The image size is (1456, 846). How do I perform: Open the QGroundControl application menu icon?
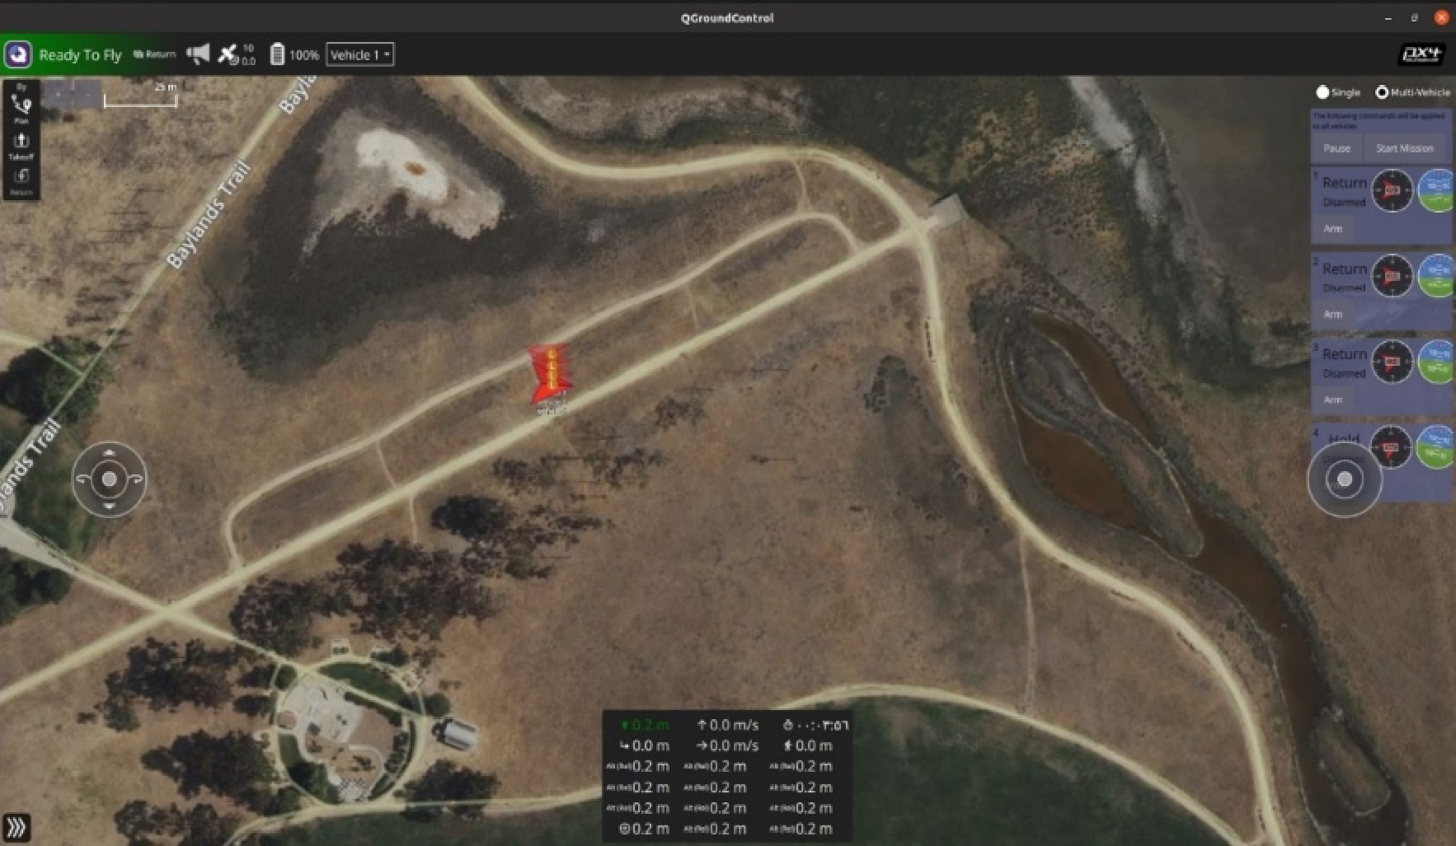(x=18, y=55)
